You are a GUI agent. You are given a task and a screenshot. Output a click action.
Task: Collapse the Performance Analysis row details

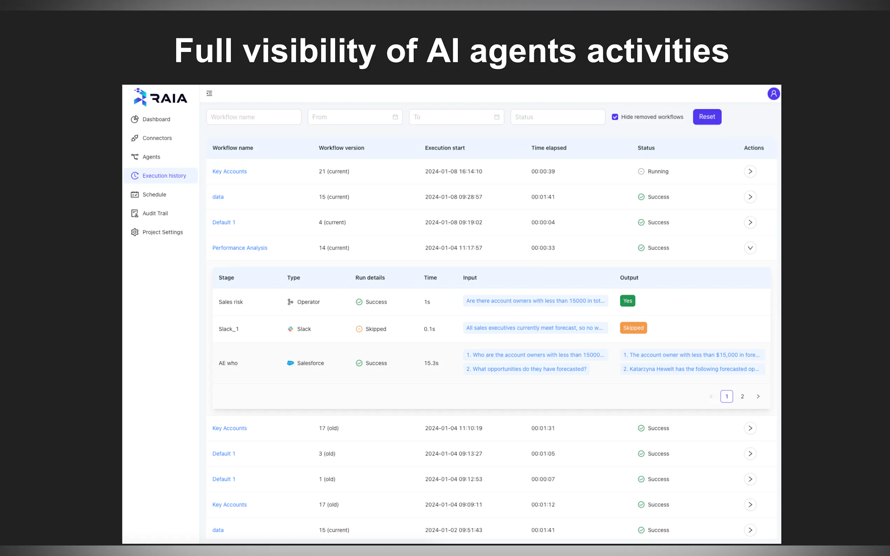point(750,248)
